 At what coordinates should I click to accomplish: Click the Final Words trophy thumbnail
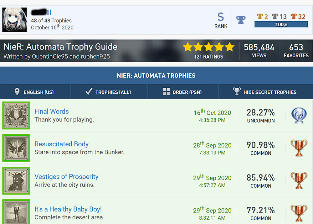[x=16, y=115]
